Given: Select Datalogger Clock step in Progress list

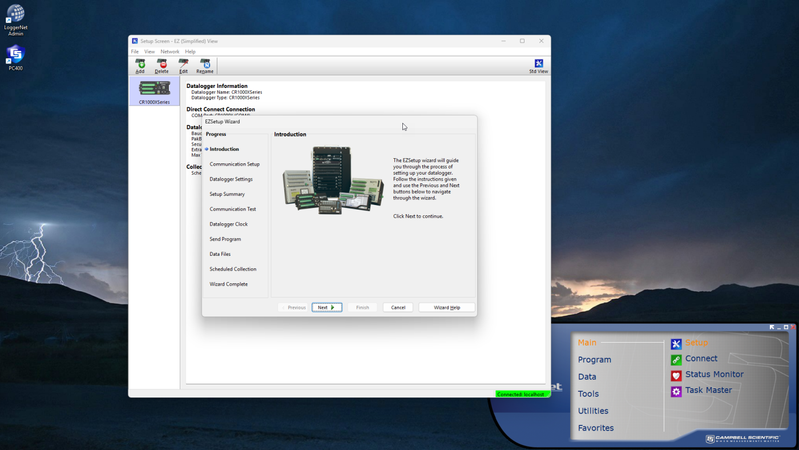Looking at the screenshot, I should click(x=229, y=224).
